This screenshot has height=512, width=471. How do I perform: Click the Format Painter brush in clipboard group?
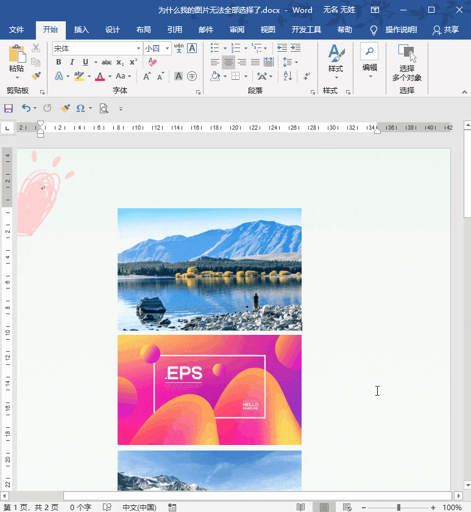(x=36, y=76)
